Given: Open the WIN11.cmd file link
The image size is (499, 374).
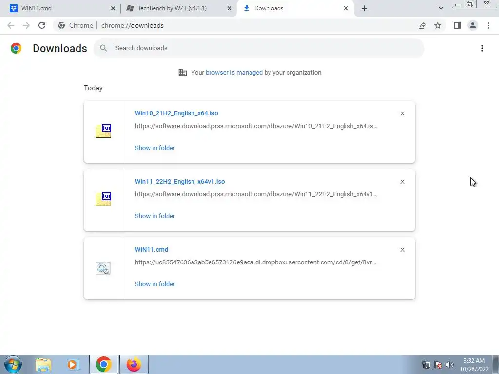Looking at the screenshot, I should [x=152, y=250].
